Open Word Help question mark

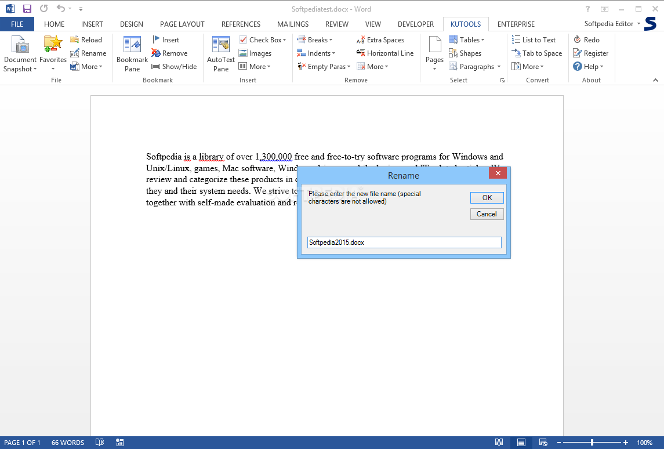click(587, 9)
